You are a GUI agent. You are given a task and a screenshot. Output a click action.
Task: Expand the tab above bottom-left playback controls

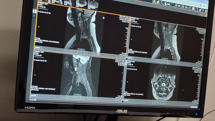(x=77, y=95)
